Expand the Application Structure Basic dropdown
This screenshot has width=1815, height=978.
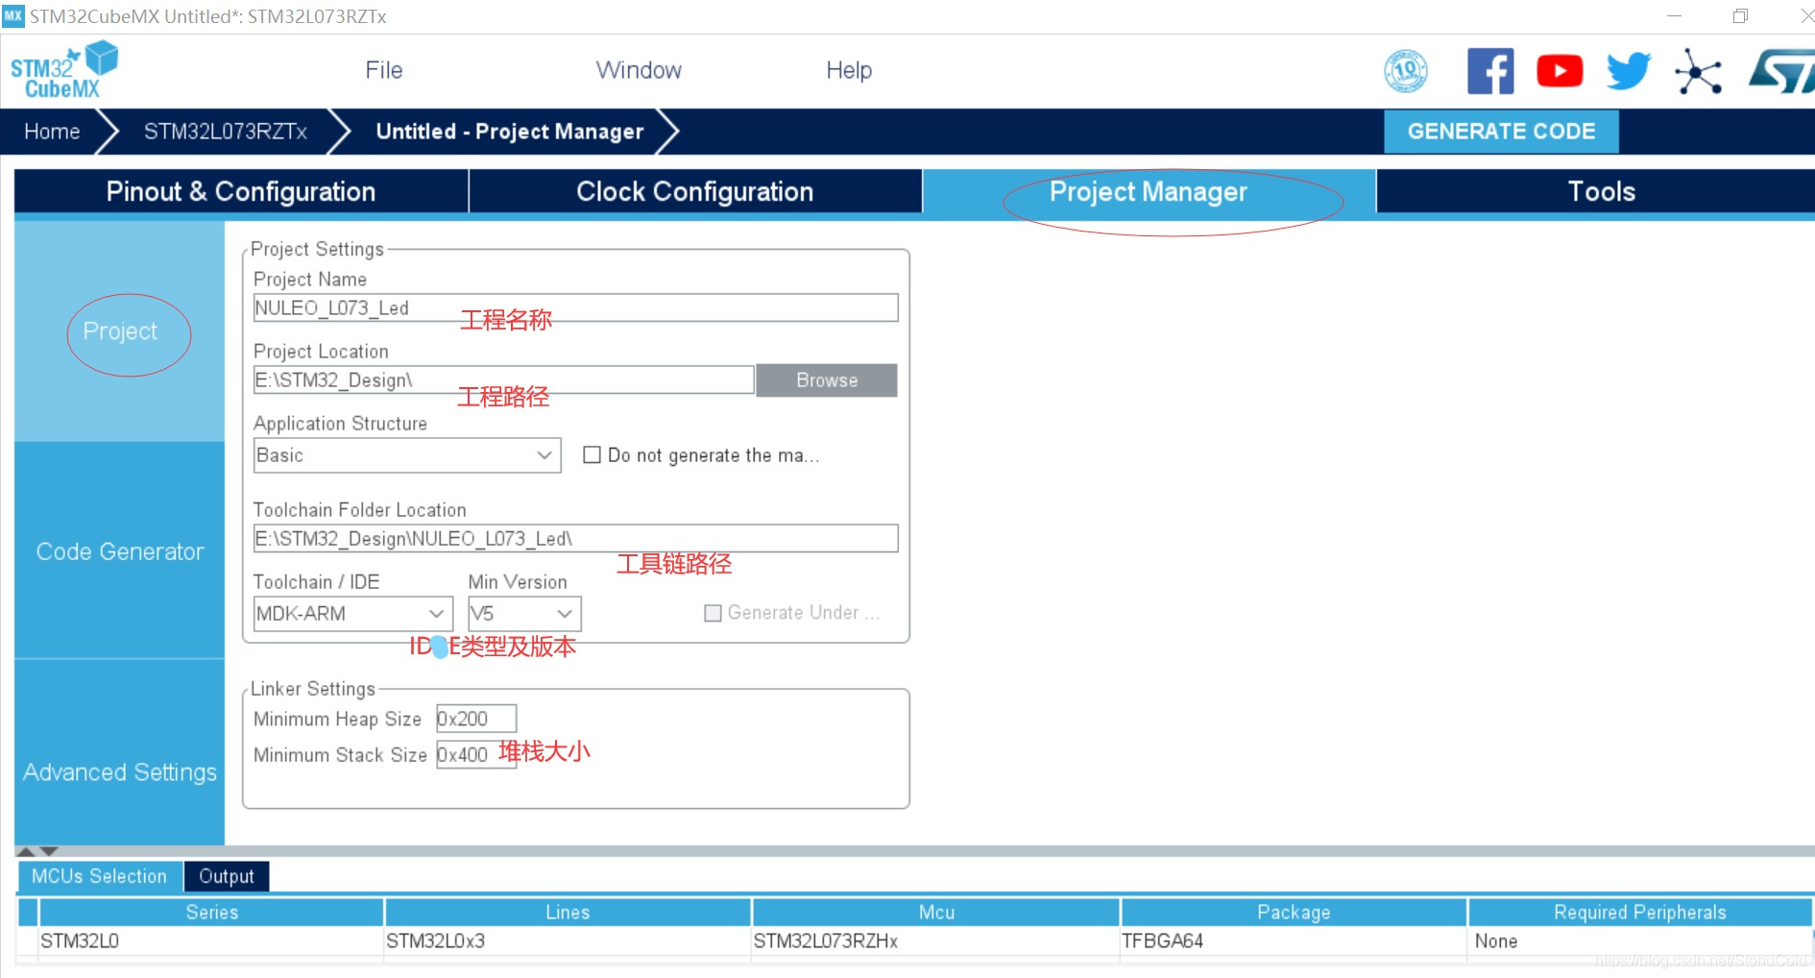pos(407,455)
